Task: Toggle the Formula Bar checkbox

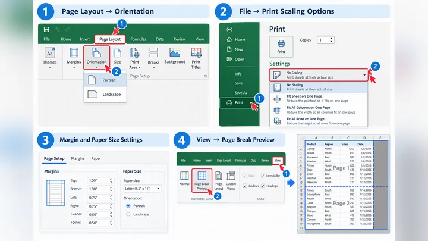Action: pos(263,176)
